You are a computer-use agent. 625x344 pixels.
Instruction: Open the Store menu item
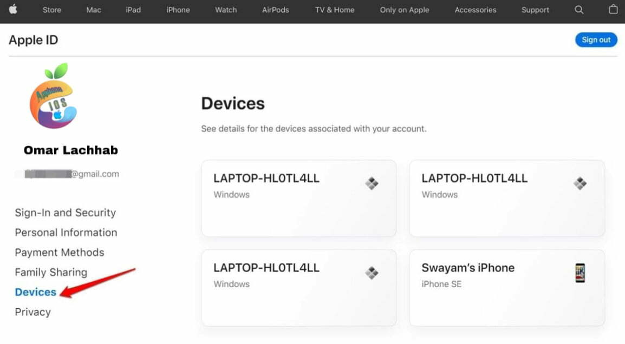52,10
